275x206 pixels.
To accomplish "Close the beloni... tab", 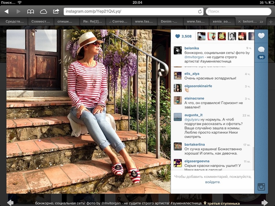I will coord(239,21).
